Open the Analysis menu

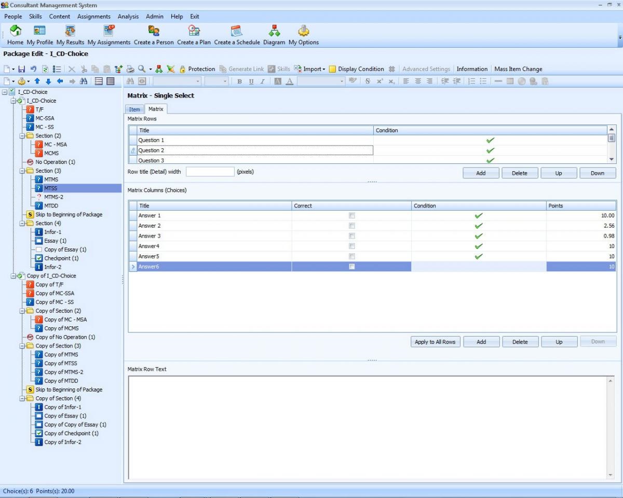[128, 17]
